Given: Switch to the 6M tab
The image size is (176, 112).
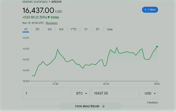Looking at the screenshot, I should (61, 29).
